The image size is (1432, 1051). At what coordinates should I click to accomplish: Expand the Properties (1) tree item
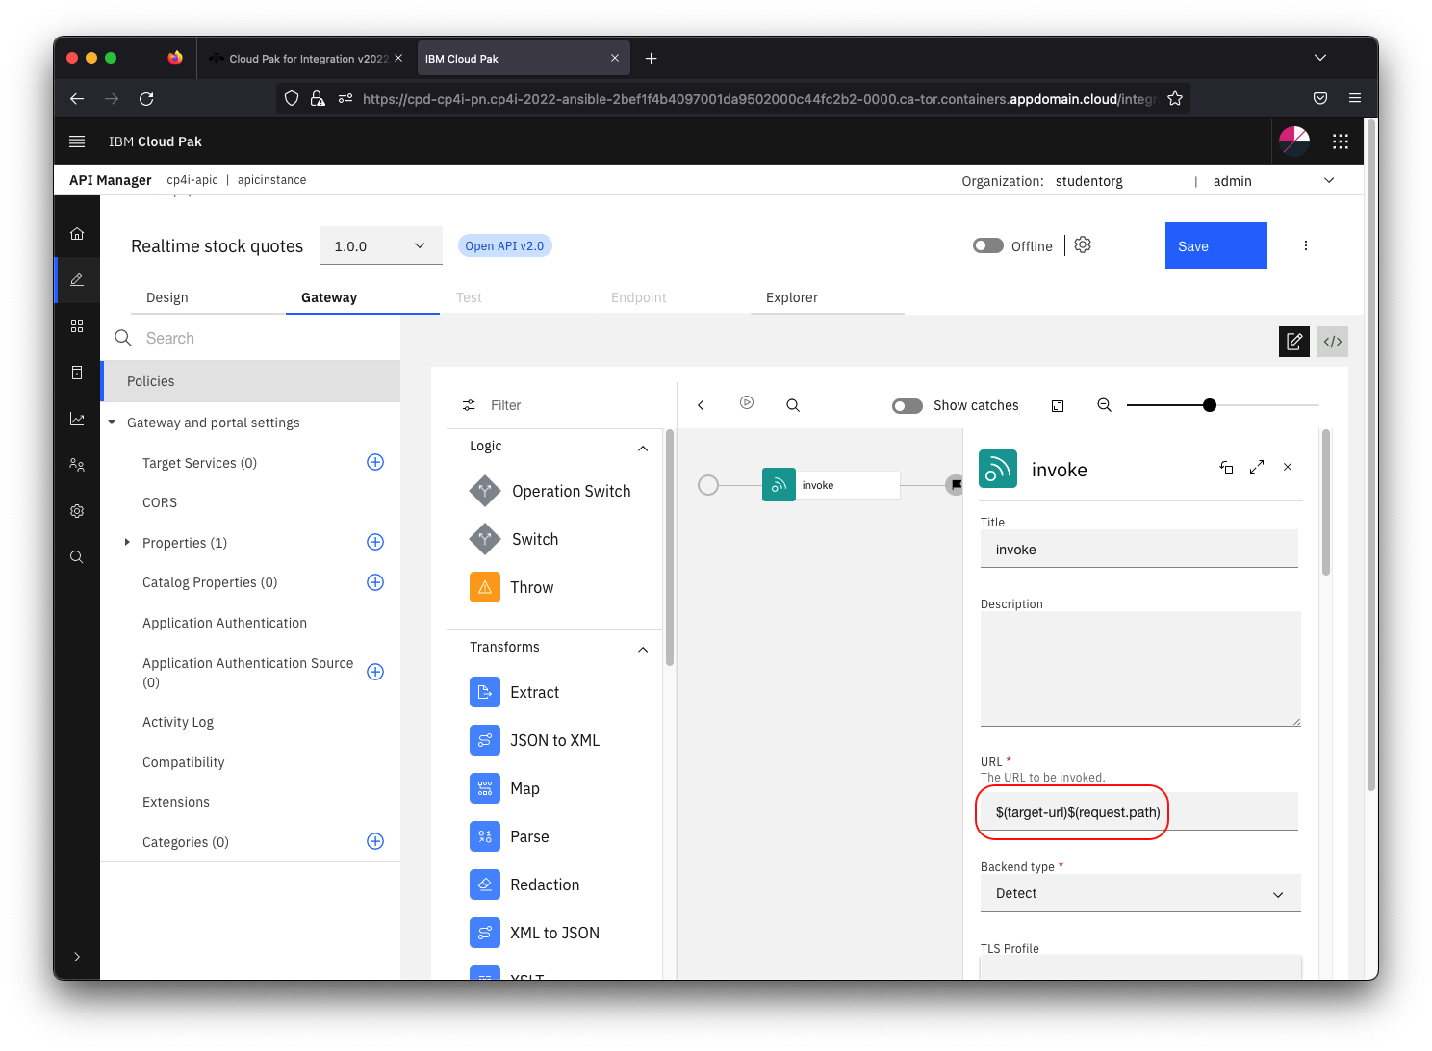click(x=127, y=542)
